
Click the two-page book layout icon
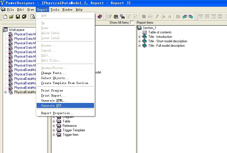point(220,17)
